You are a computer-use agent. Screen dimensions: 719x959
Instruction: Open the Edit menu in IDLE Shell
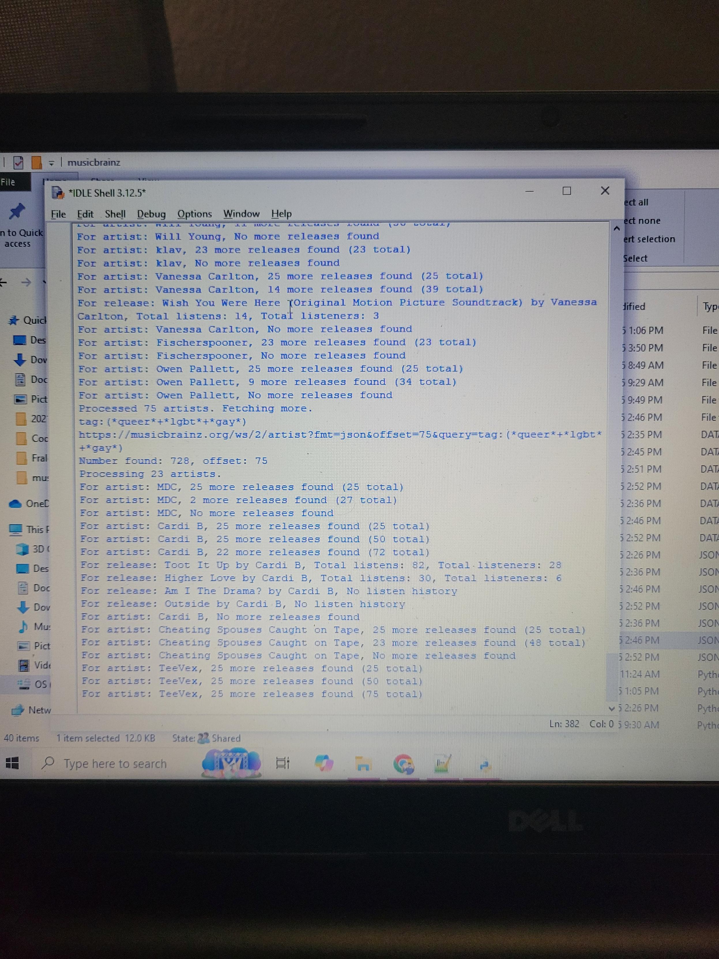click(85, 214)
